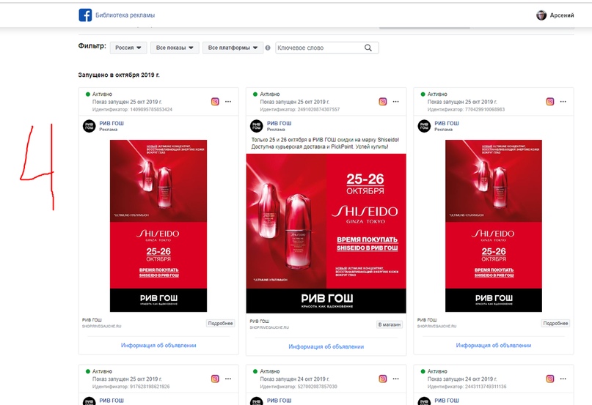Open the Арсений profile name
This screenshot has height=405, width=592.
coord(562,15)
